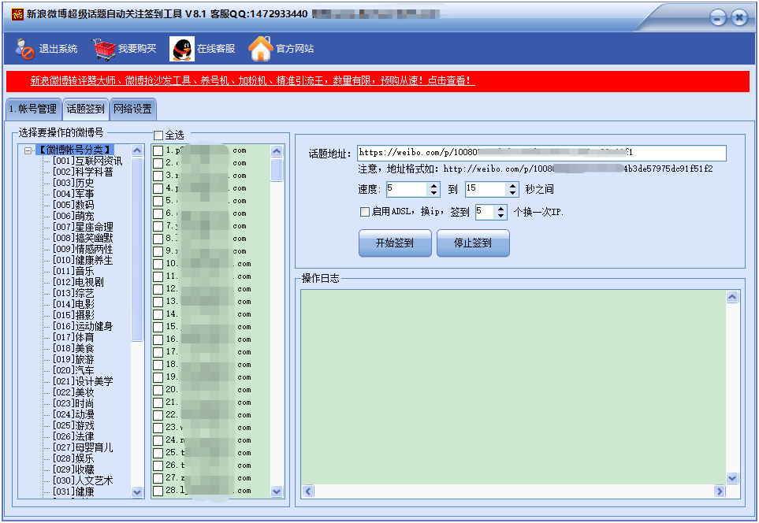Image resolution: width=759 pixels, height=523 pixels.
Task: Select the [018]美食 category
Action: pos(73,348)
